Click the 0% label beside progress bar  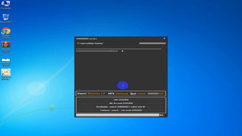(161, 115)
